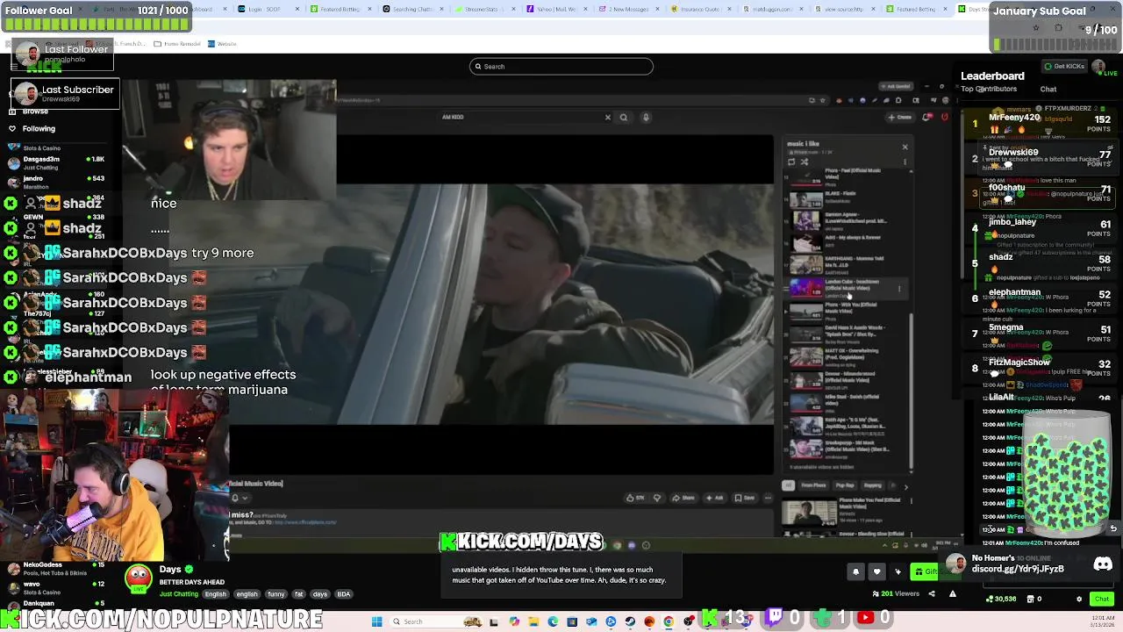Open playlist more options three-dot menu
Screen dimensions: 1123x632
905,162
